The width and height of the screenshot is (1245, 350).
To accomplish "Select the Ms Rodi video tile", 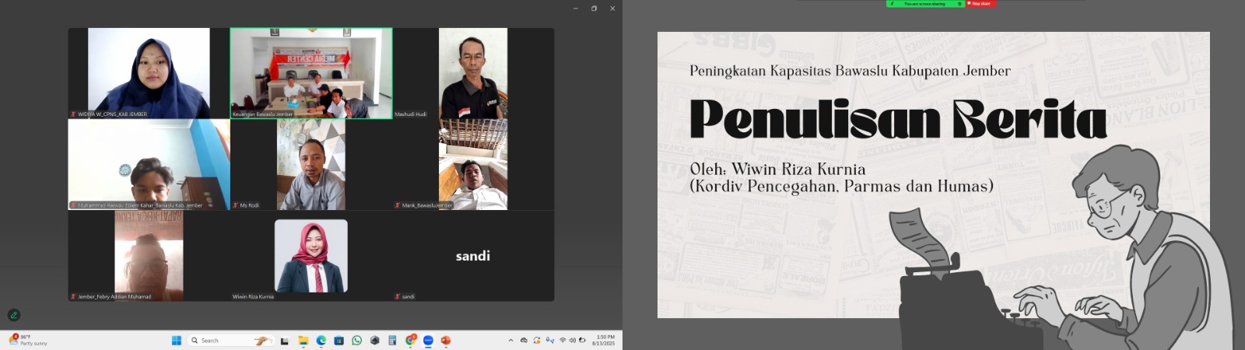I will click(311, 164).
